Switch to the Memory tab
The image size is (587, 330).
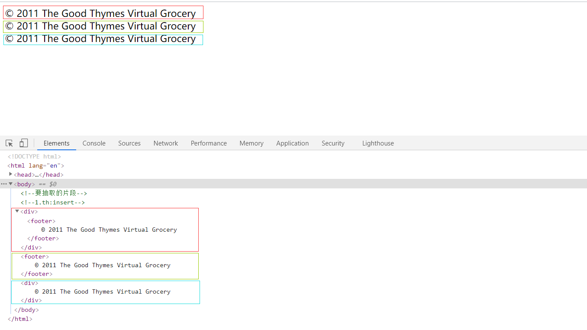pos(252,143)
